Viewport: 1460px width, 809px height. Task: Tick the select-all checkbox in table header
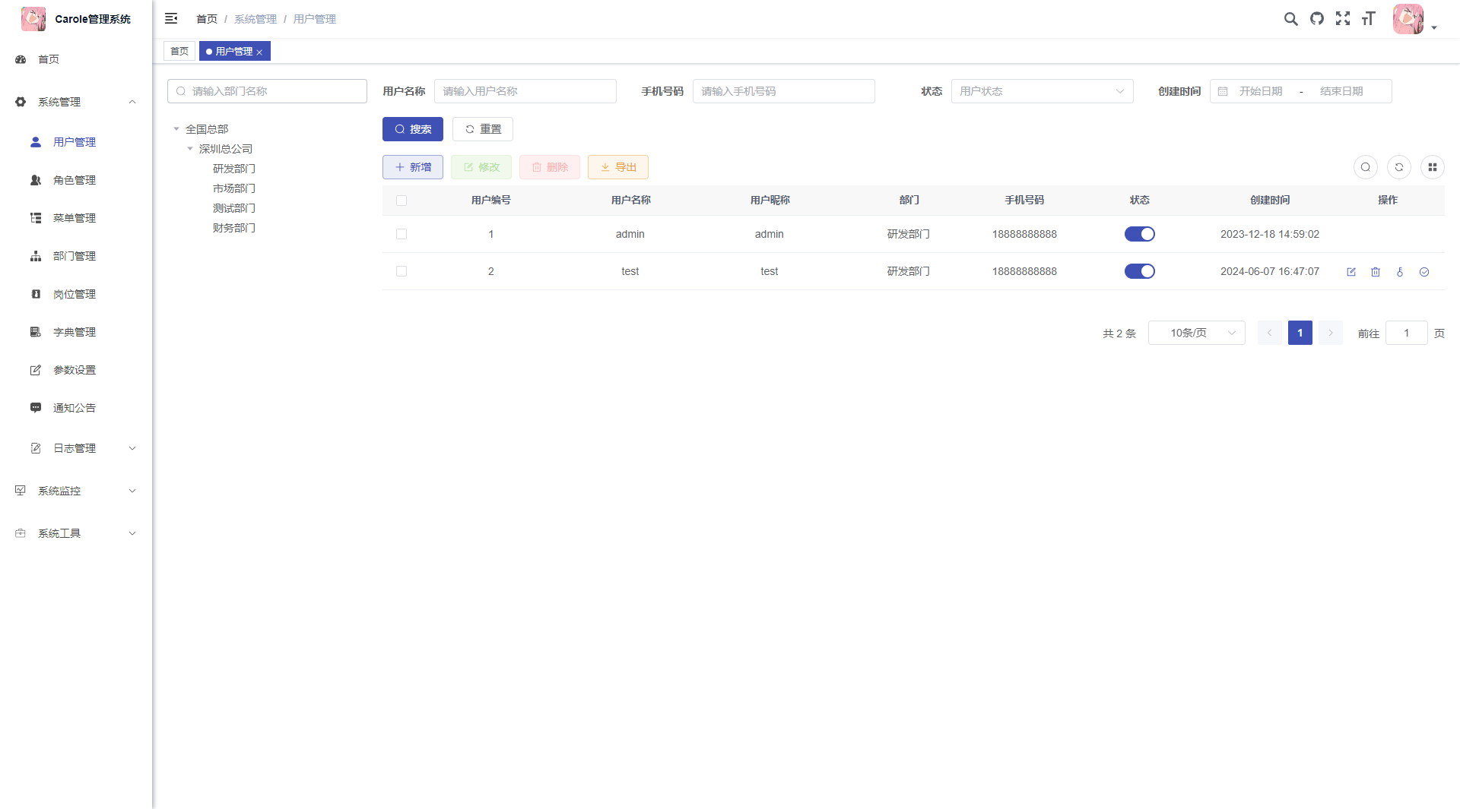coord(401,201)
